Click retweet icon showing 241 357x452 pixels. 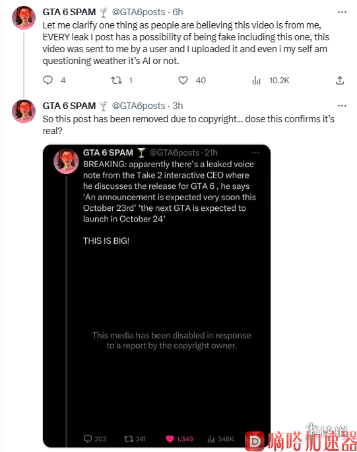129,439
